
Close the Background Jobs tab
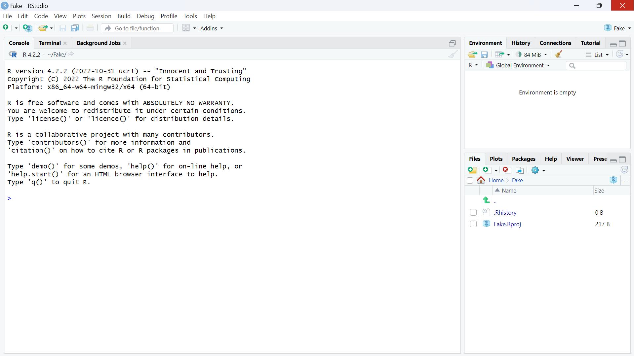[x=125, y=43]
